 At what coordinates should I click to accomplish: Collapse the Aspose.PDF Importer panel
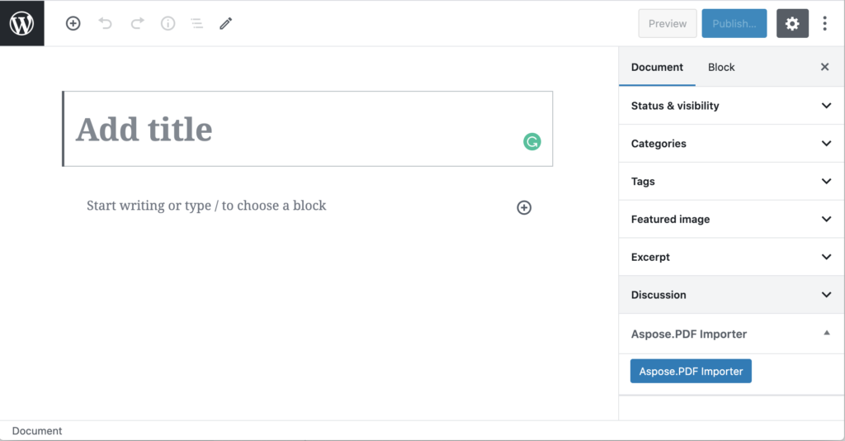click(x=826, y=334)
